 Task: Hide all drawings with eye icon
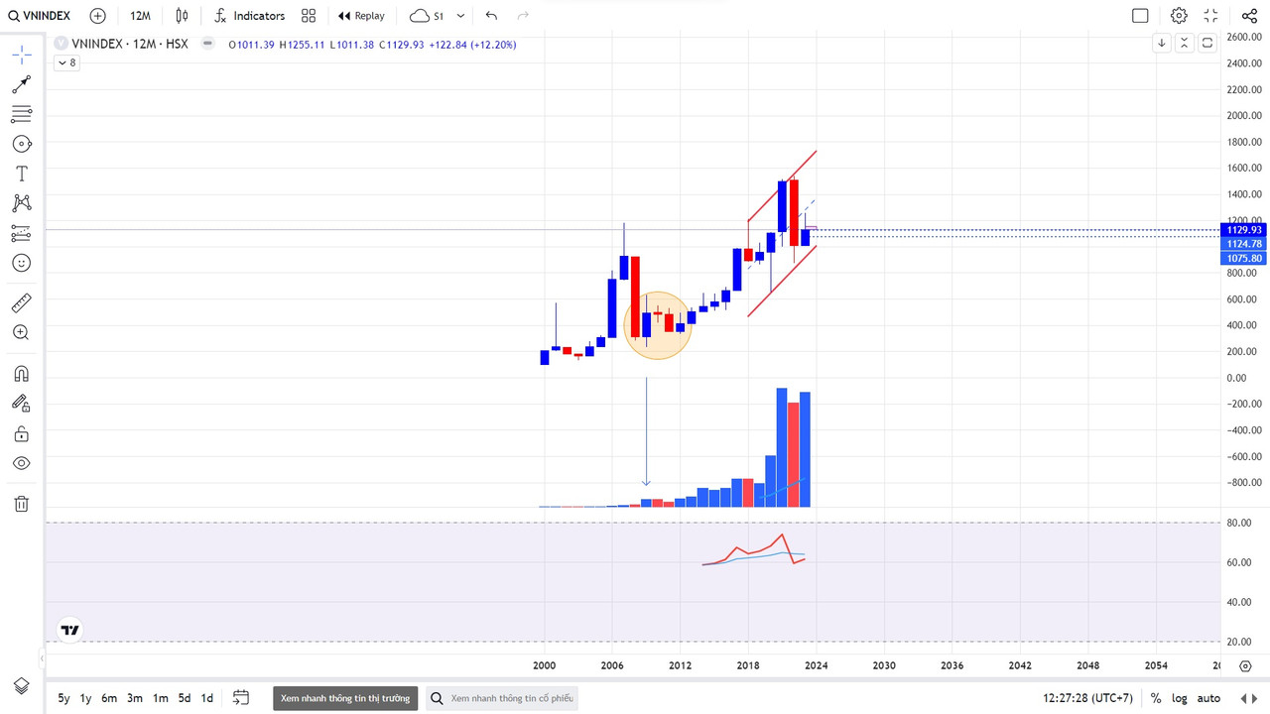pyautogui.click(x=21, y=463)
